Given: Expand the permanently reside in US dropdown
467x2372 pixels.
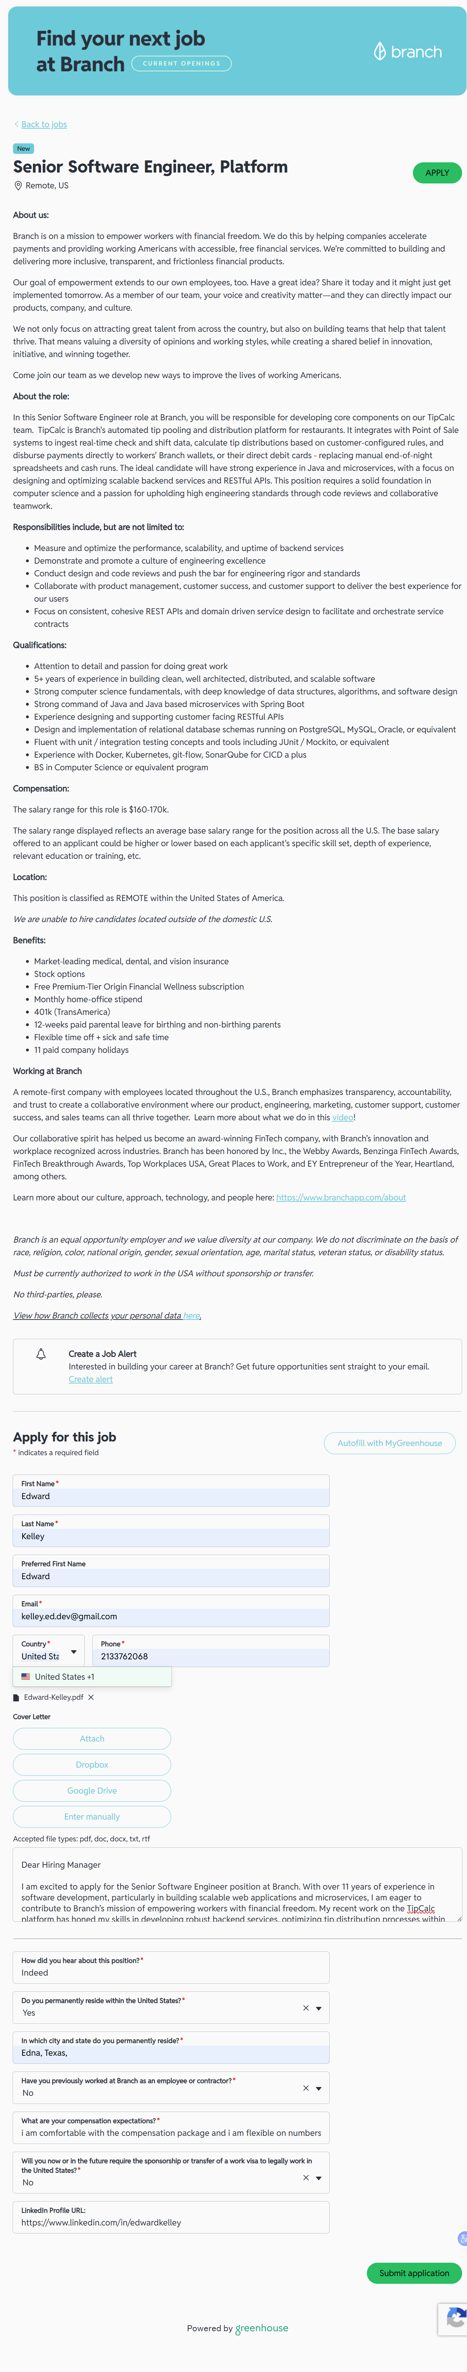Looking at the screenshot, I should [319, 2007].
